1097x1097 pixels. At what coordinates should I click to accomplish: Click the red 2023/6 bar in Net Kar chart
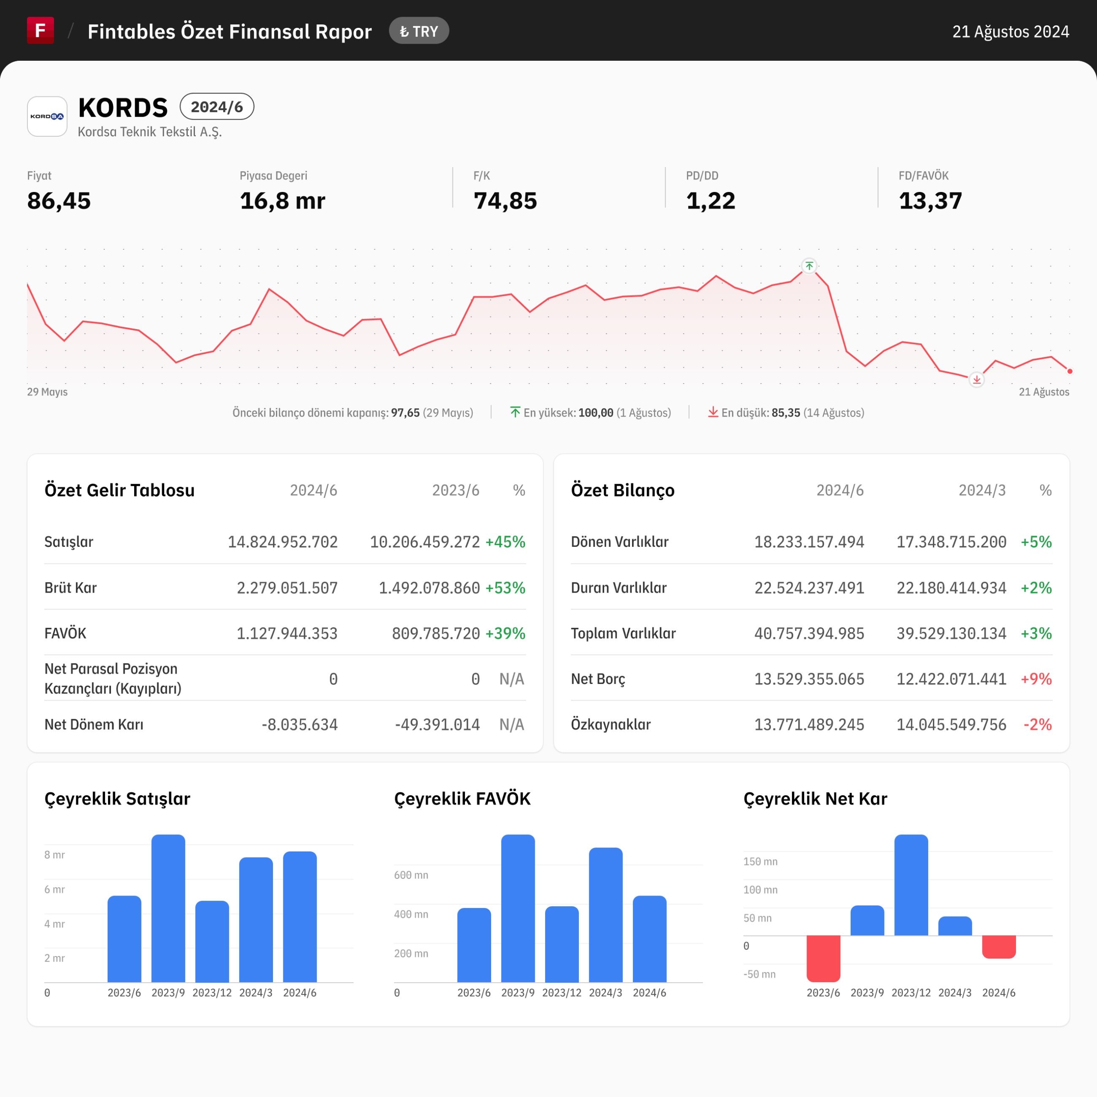(823, 959)
